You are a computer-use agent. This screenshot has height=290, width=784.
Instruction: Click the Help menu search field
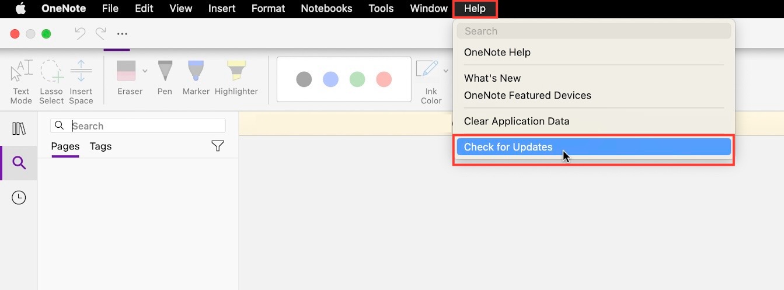(594, 31)
